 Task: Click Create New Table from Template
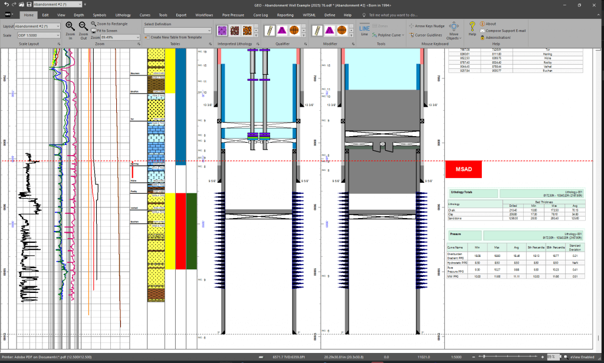pos(173,37)
